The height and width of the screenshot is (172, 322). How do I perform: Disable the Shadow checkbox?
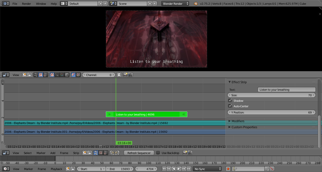pos(230,100)
